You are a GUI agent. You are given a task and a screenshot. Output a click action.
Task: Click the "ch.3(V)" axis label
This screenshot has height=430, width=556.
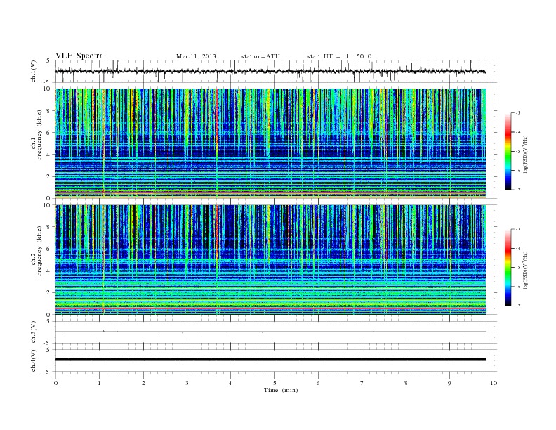tap(33, 332)
